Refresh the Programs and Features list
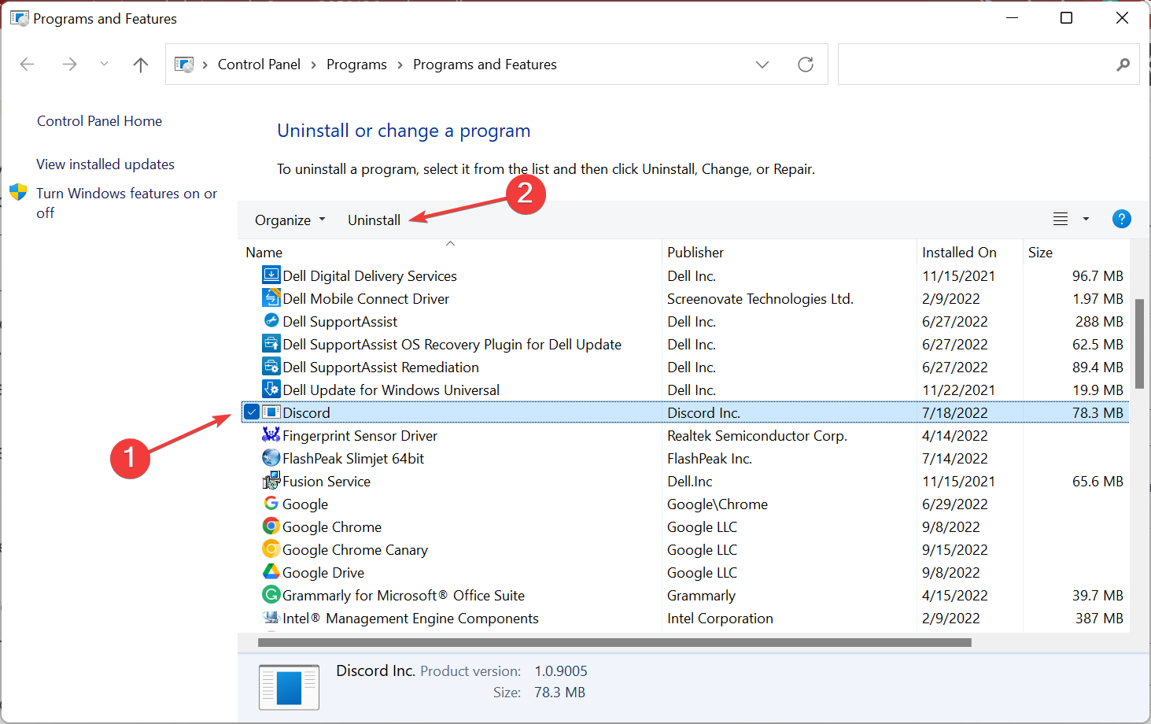The image size is (1151, 724). 806,65
